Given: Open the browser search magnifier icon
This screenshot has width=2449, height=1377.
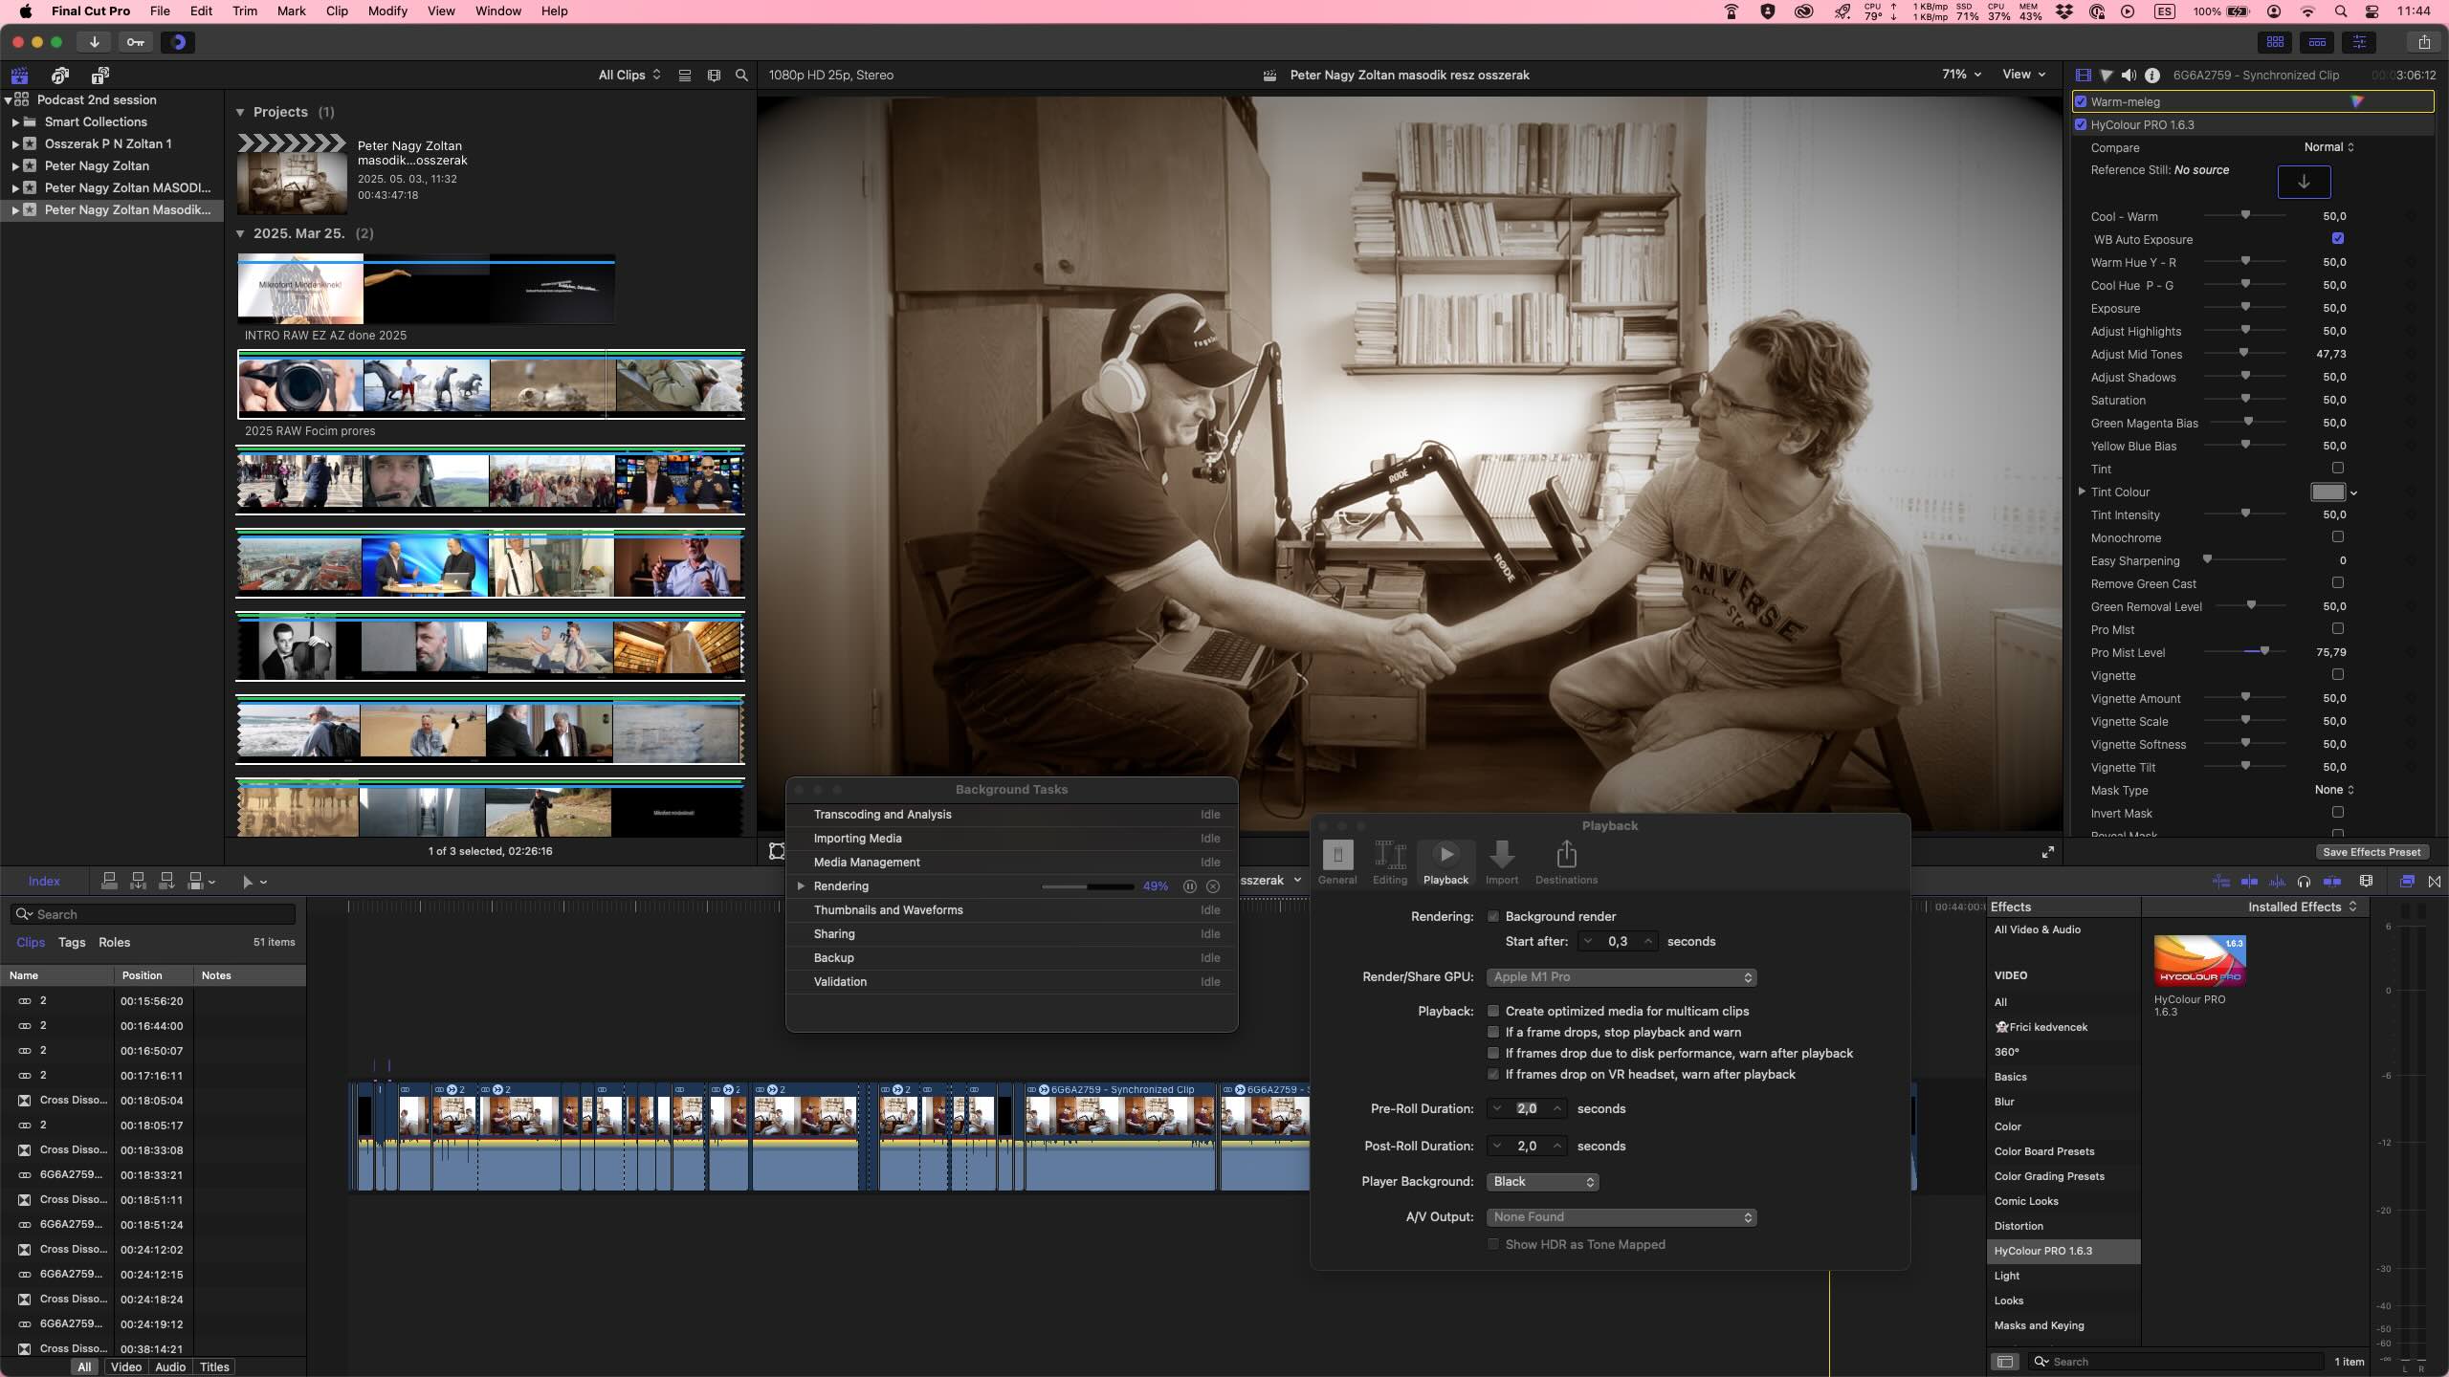Looking at the screenshot, I should (x=741, y=75).
